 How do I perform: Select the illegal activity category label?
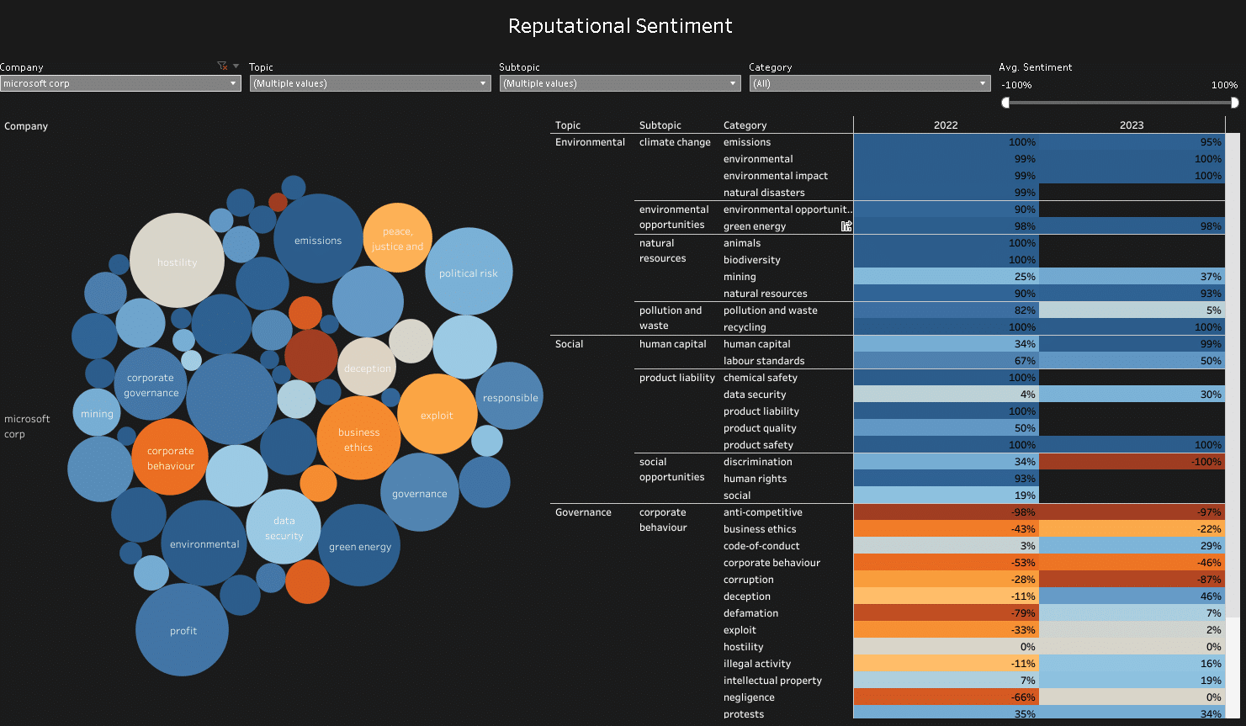pyautogui.click(x=757, y=664)
